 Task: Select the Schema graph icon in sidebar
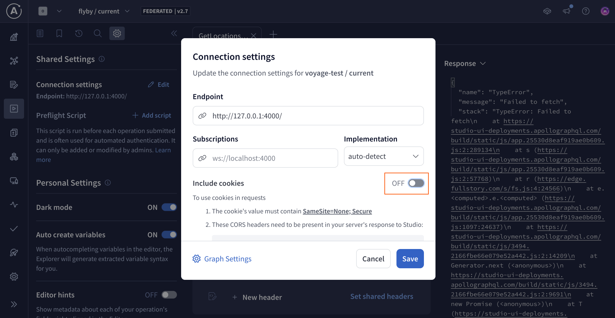[14, 60]
